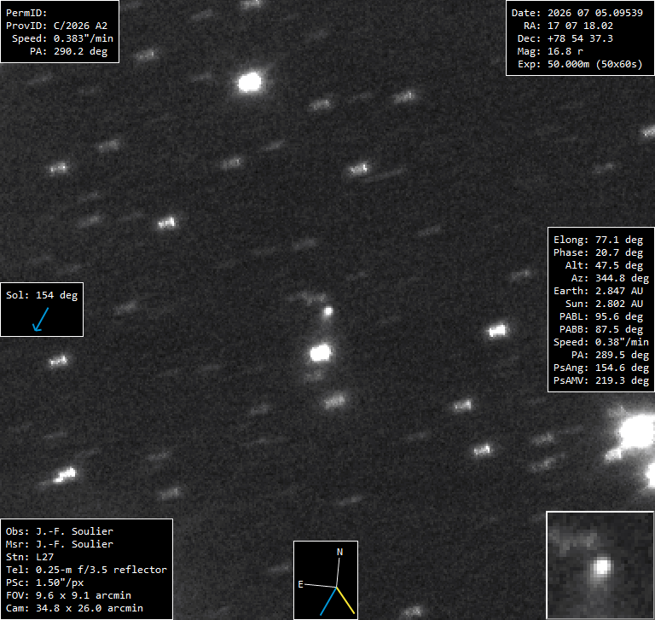Click the empty 'PermID:' label

[x=26, y=13]
